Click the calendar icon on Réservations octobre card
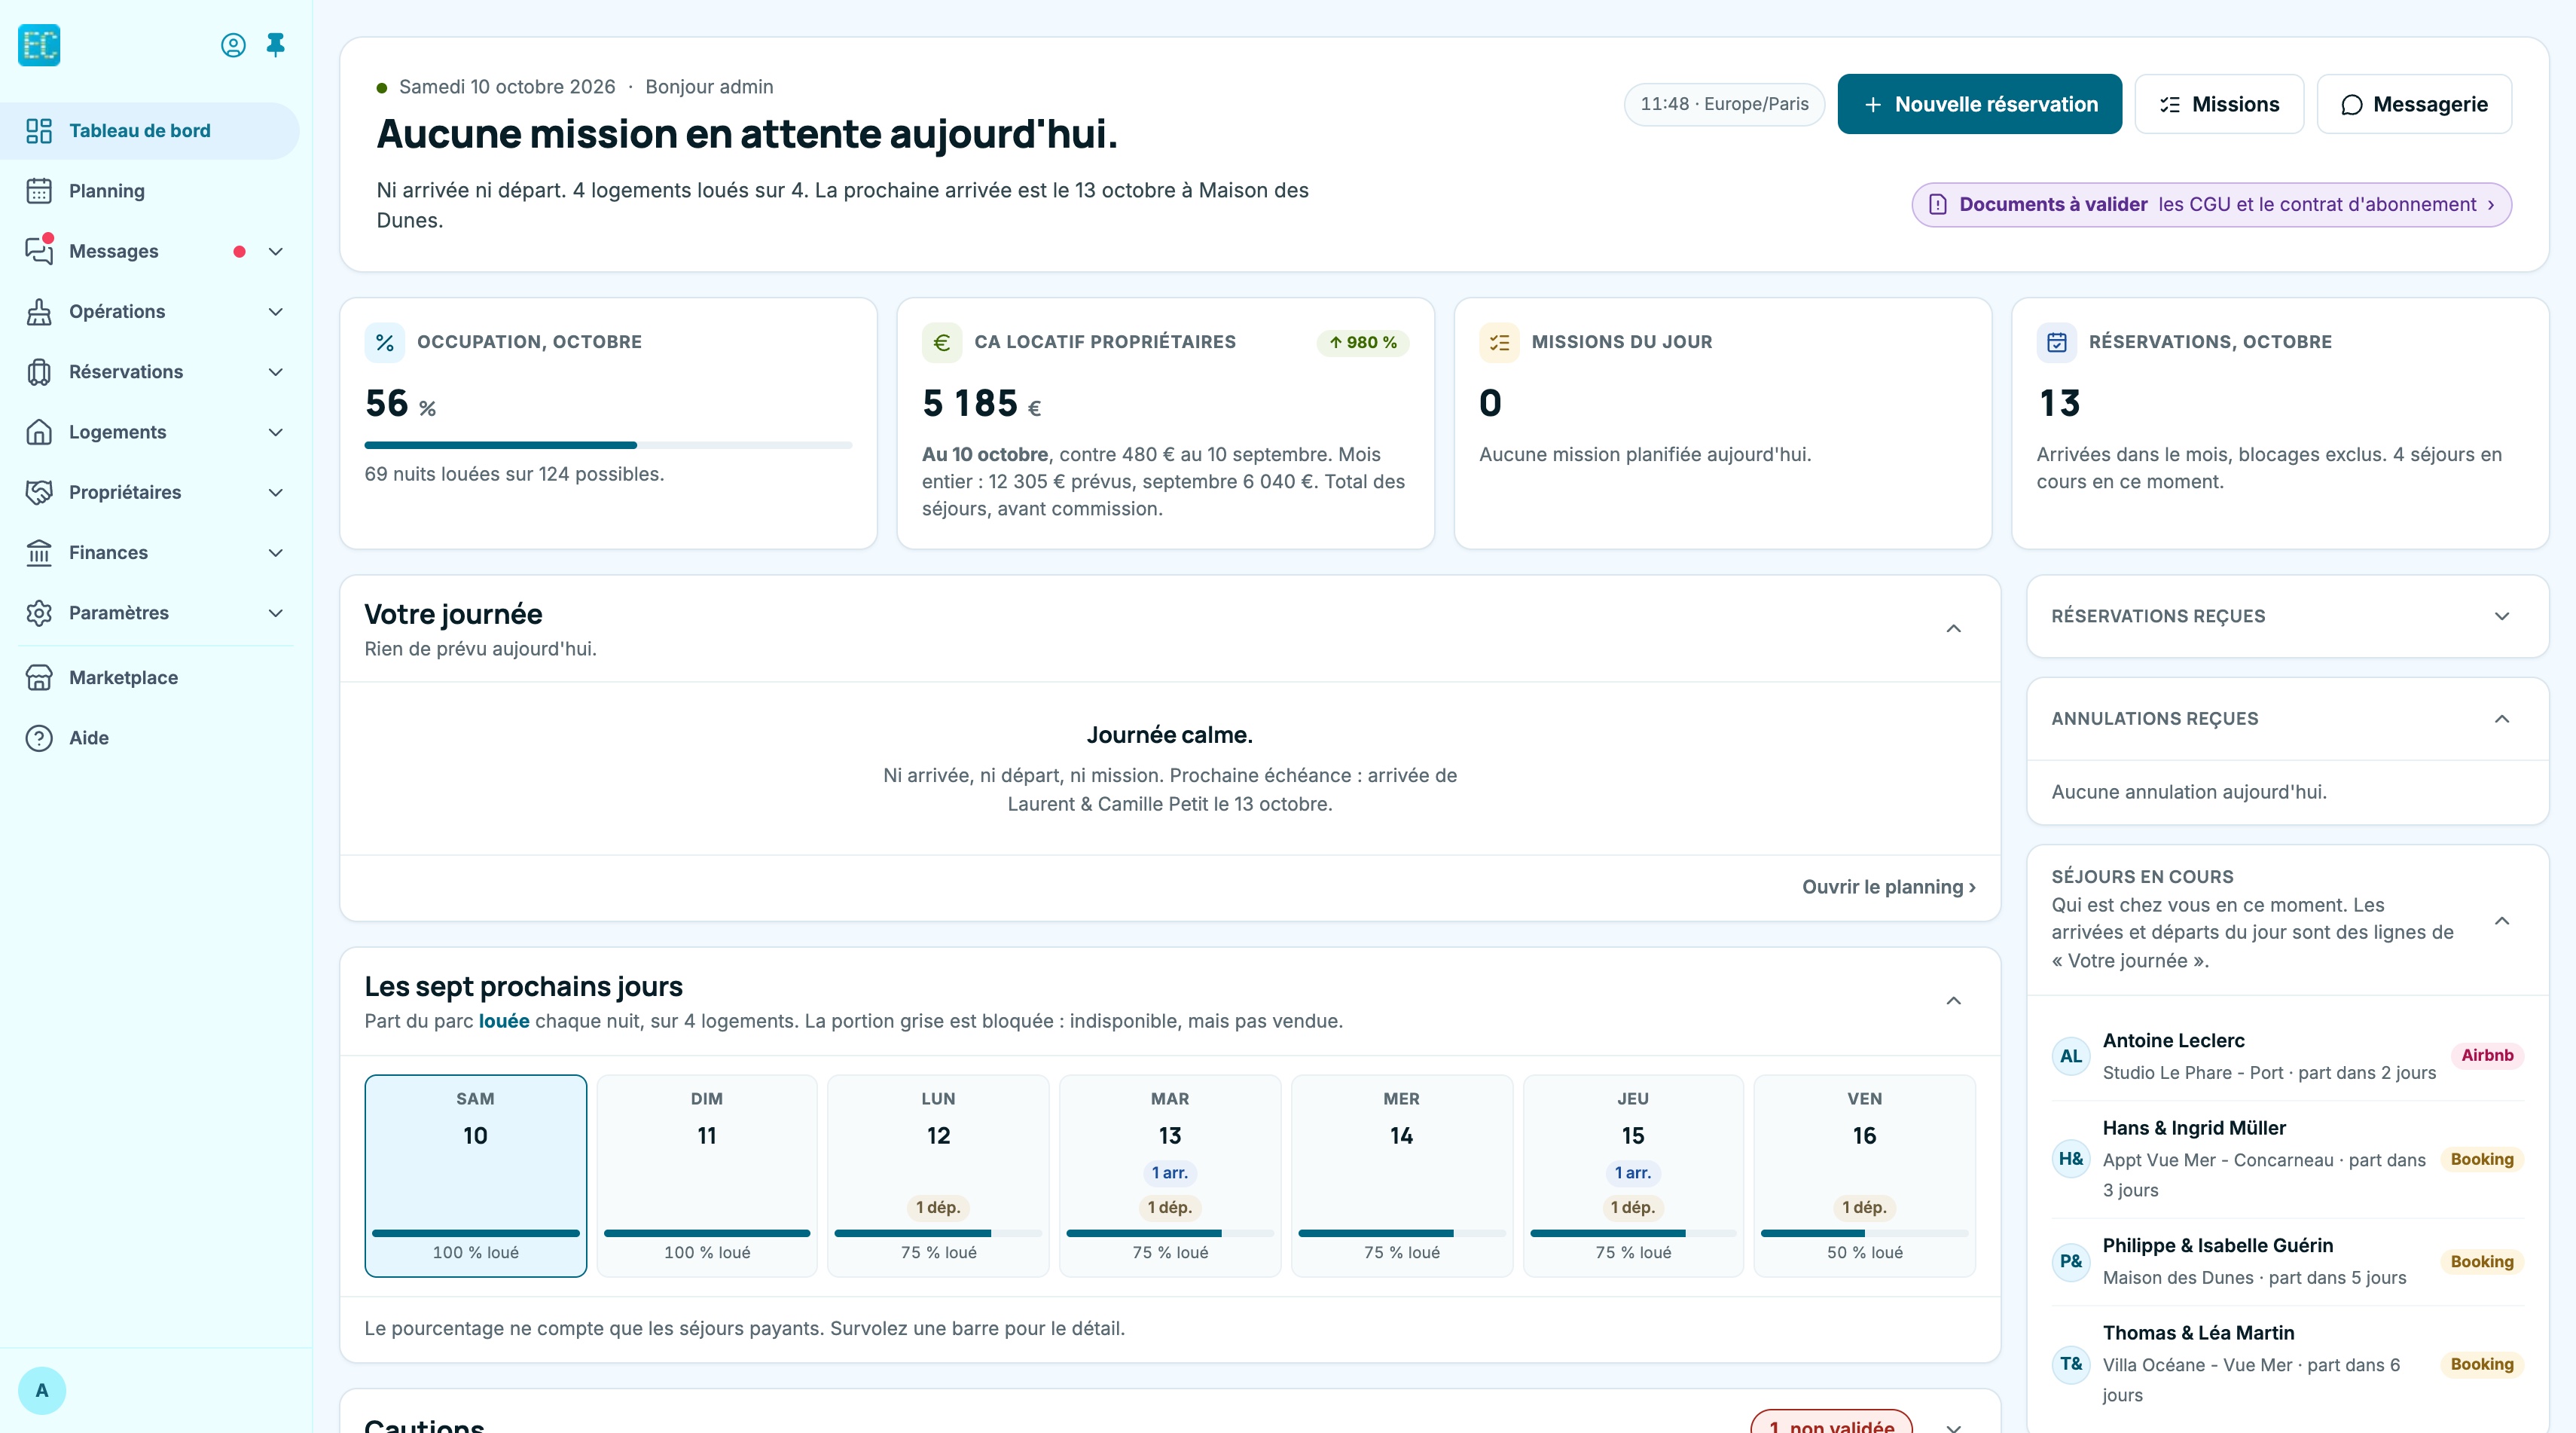Screen dimensions: 2576x1433 [2057, 343]
